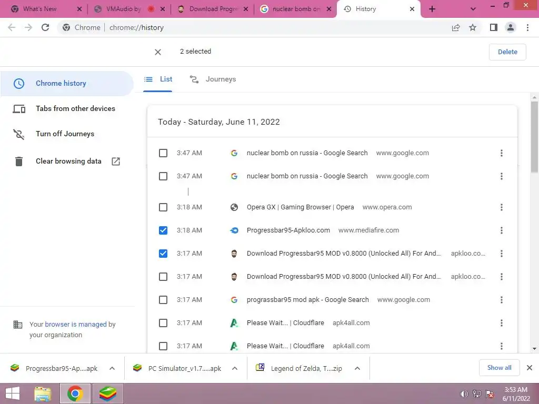
Task: Click the browser forward arrow
Action: coord(28,27)
